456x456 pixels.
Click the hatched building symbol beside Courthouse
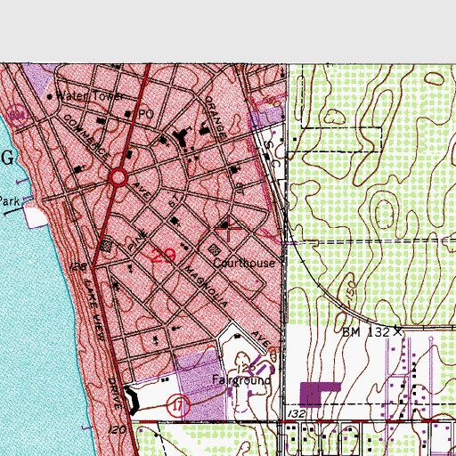click(214, 250)
